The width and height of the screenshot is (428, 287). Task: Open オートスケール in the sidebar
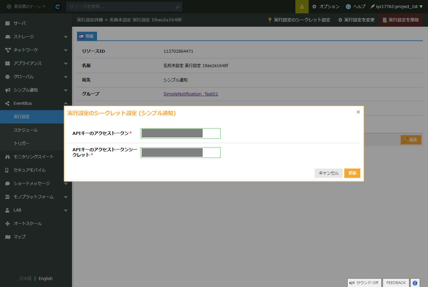[27, 224]
